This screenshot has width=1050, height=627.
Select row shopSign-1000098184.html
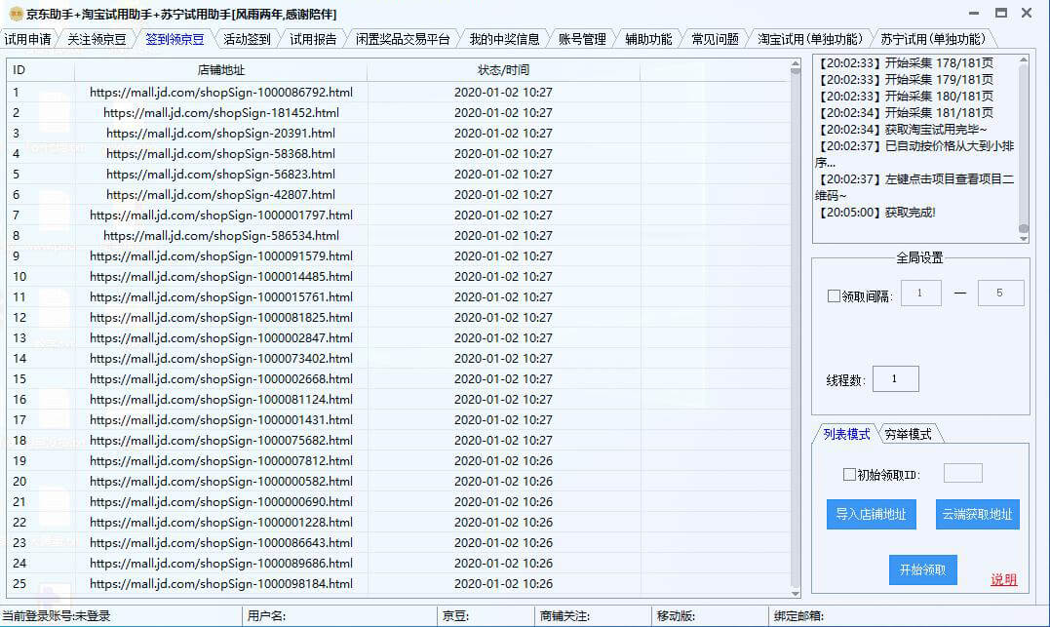(398, 583)
